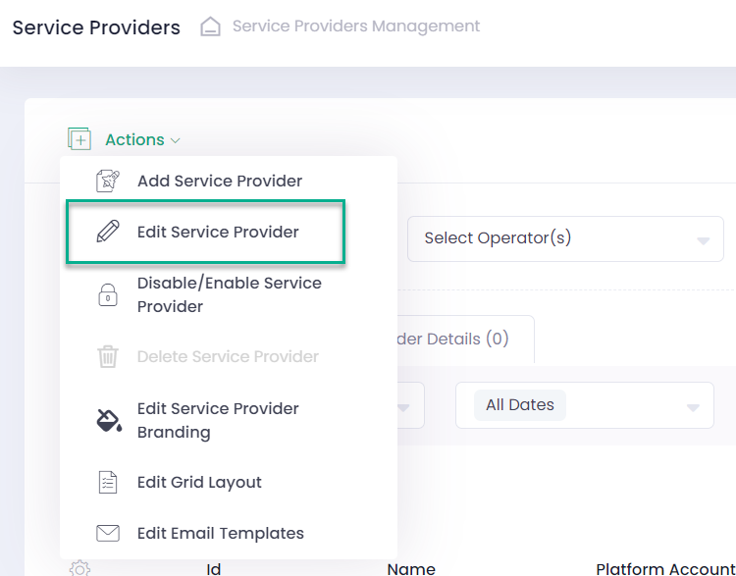Click the Id column header
The height and width of the screenshot is (576, 736).
[x=213, y=568]
